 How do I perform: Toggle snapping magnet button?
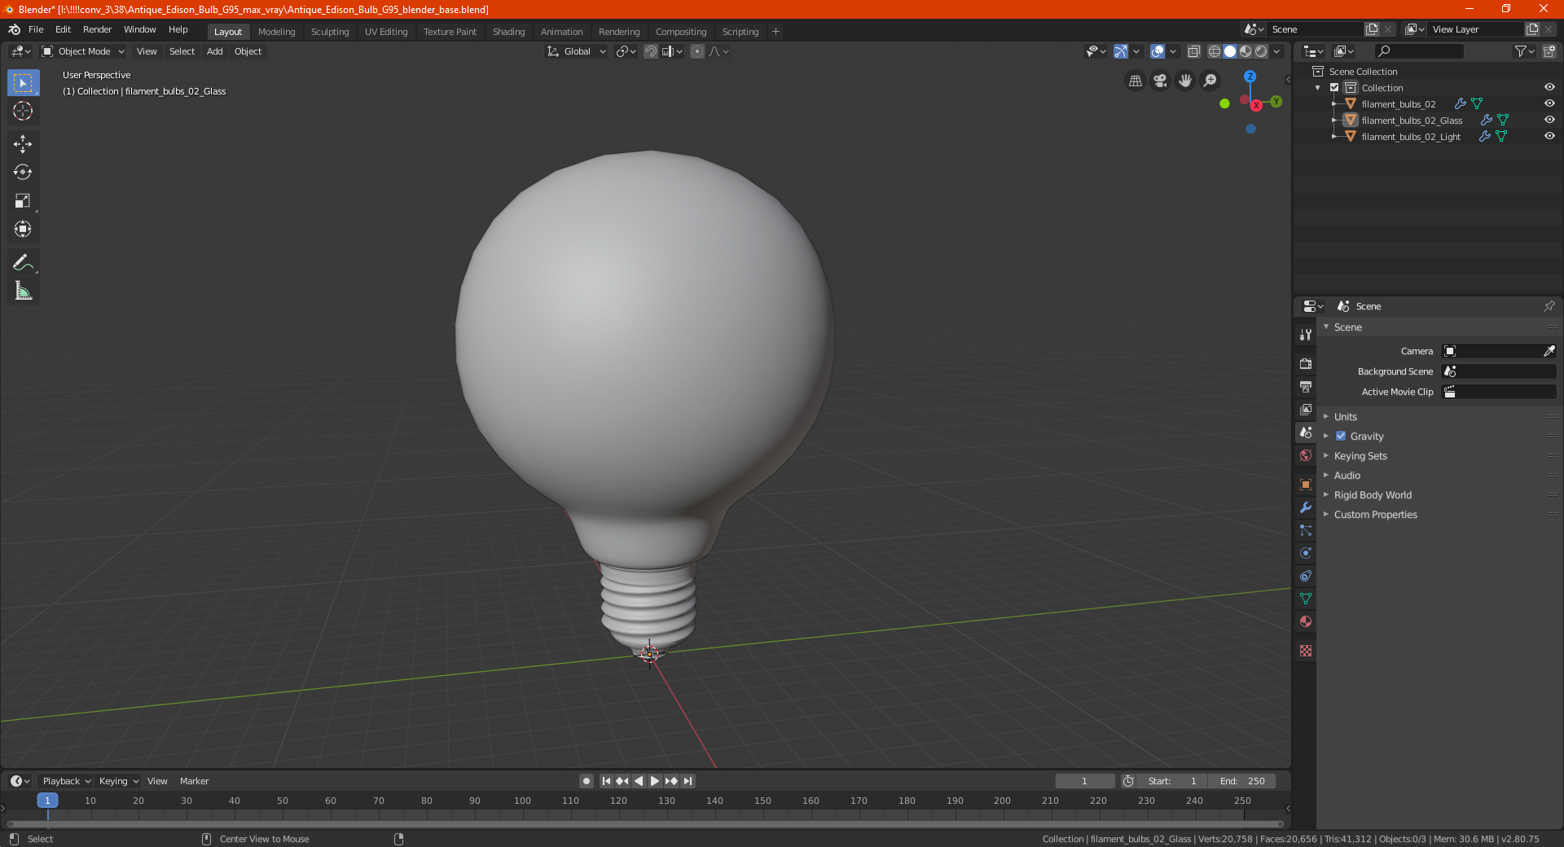coord(650,51)
